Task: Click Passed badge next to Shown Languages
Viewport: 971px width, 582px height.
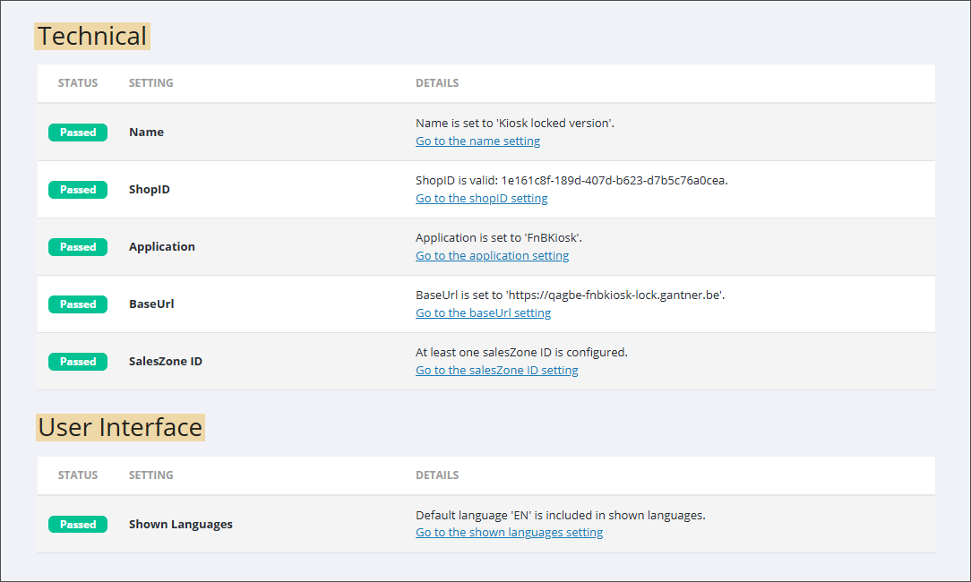Action: 78,525
